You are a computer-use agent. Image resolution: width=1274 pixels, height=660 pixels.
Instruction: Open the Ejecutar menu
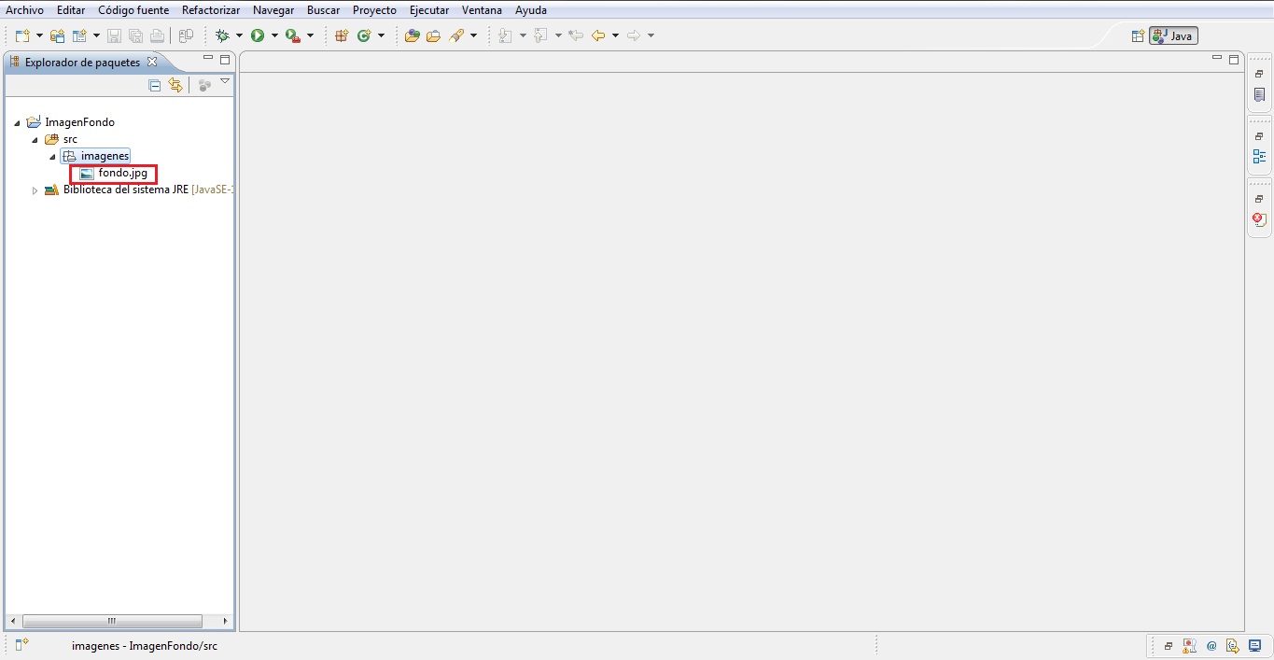428,10
